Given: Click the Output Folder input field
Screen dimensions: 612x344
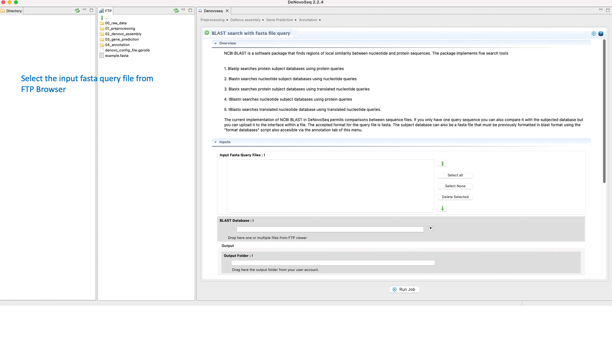Looking at the screenshot, I should click(x=333, y=263).
